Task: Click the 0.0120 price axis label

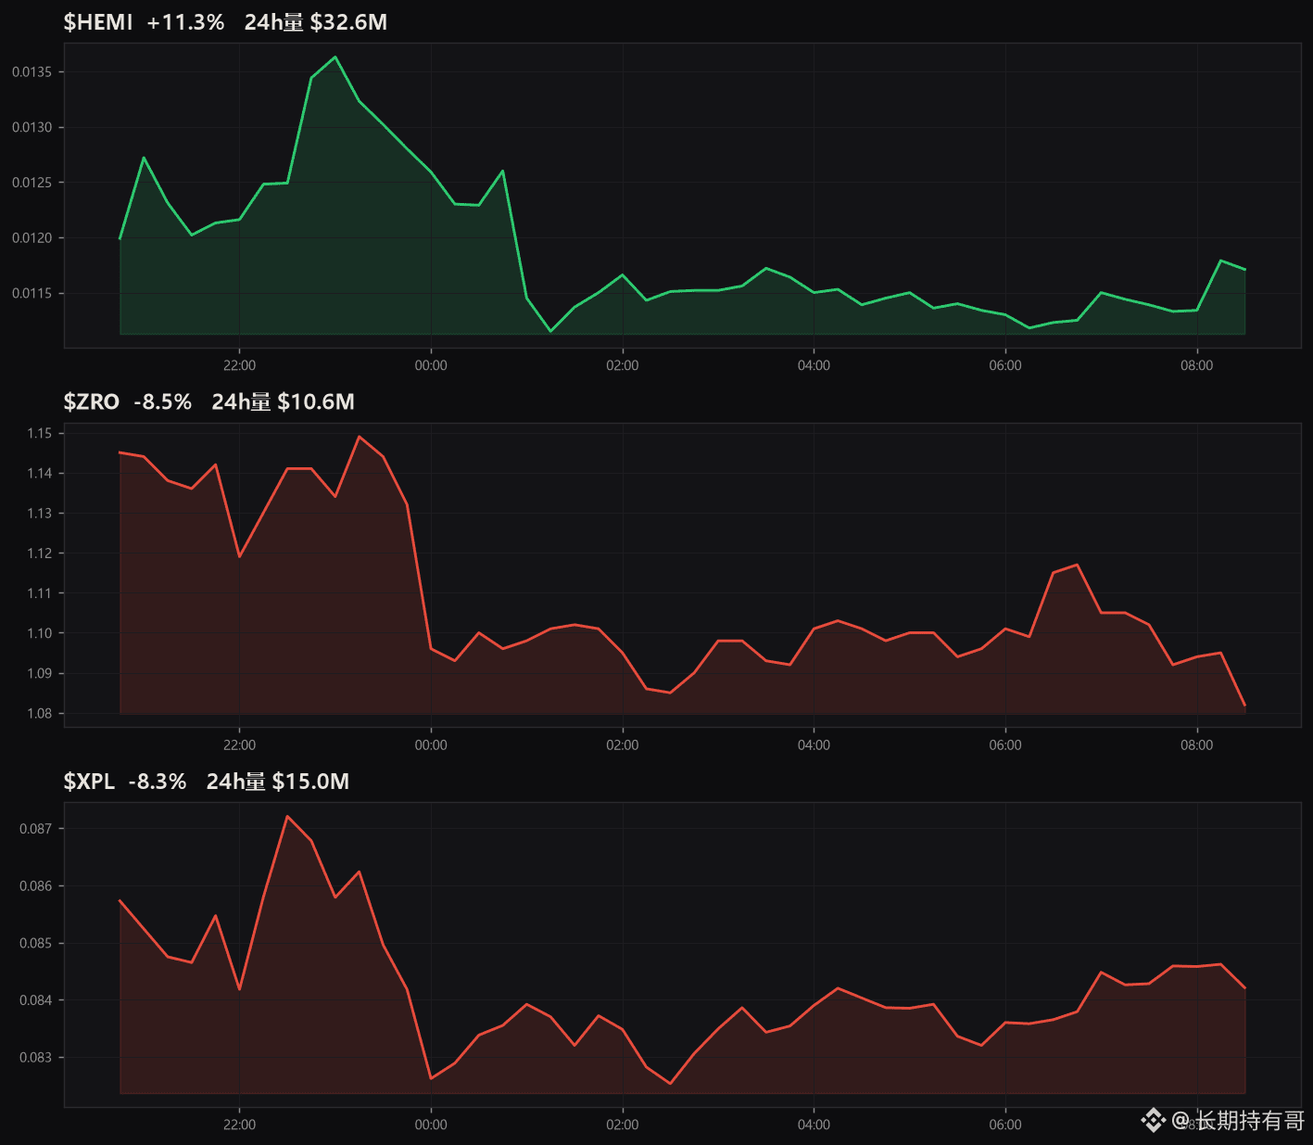Action: pyautogui.click(x=32, y=238)
